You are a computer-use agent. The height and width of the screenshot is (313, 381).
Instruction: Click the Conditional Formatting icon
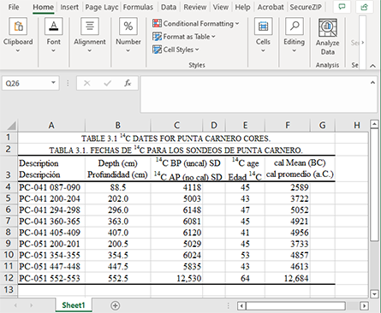[157, 23]
